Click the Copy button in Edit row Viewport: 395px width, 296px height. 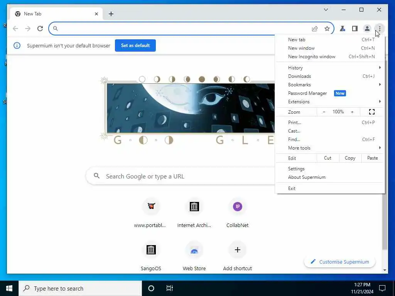coord(350,158)
